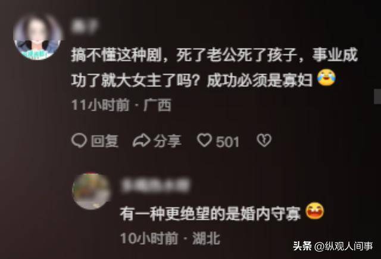Viewport: 381px width, 259px height.
Task: Click the 10小时前 · 湖北 timestamp
Action: tap(170, 238)
